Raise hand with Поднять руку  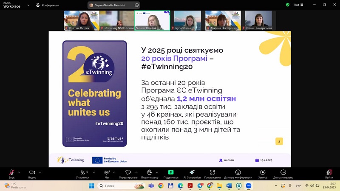tap(150, 174)
